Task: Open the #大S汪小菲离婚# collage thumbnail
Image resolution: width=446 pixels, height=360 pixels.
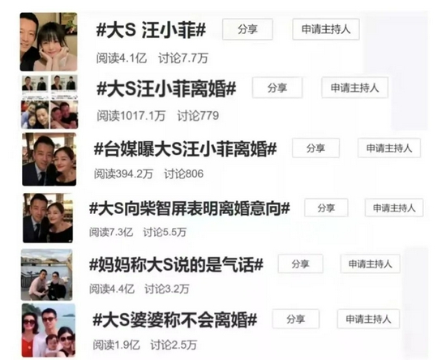Action: [x=49, y=102]
